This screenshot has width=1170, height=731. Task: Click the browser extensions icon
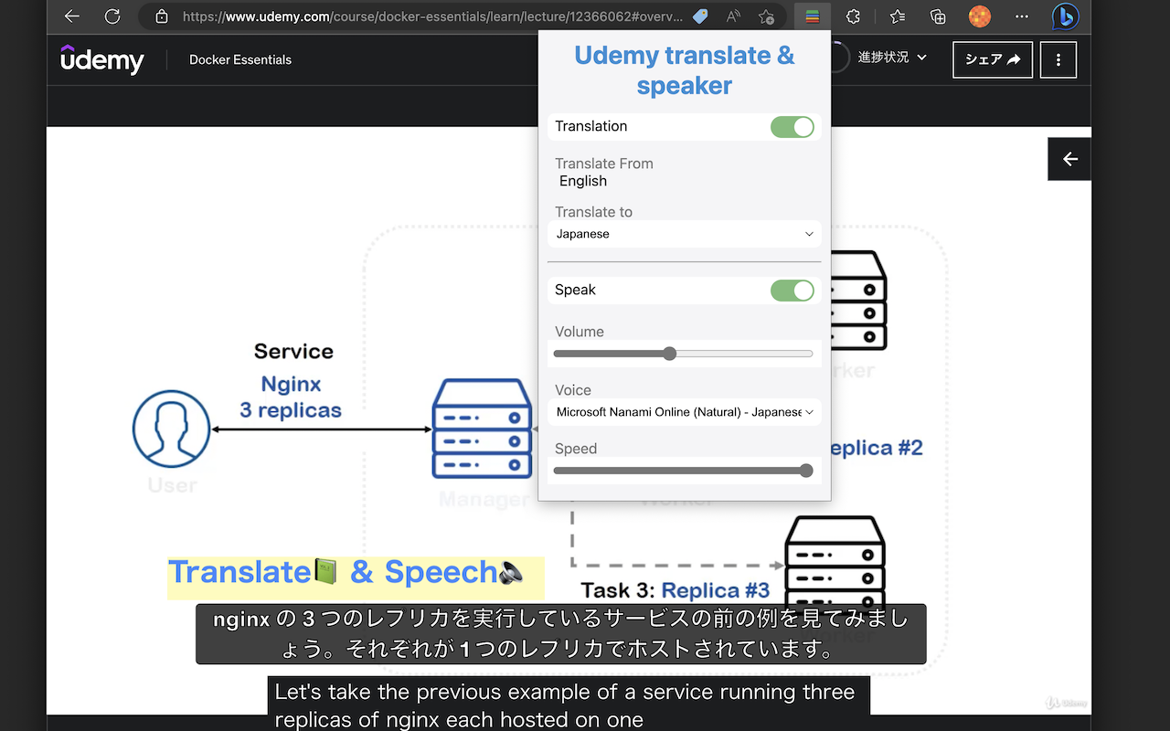pos(851,16)
